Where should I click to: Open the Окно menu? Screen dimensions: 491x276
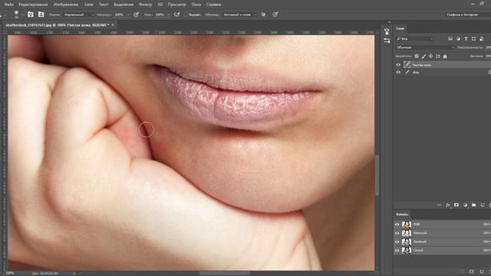[196, 5]
